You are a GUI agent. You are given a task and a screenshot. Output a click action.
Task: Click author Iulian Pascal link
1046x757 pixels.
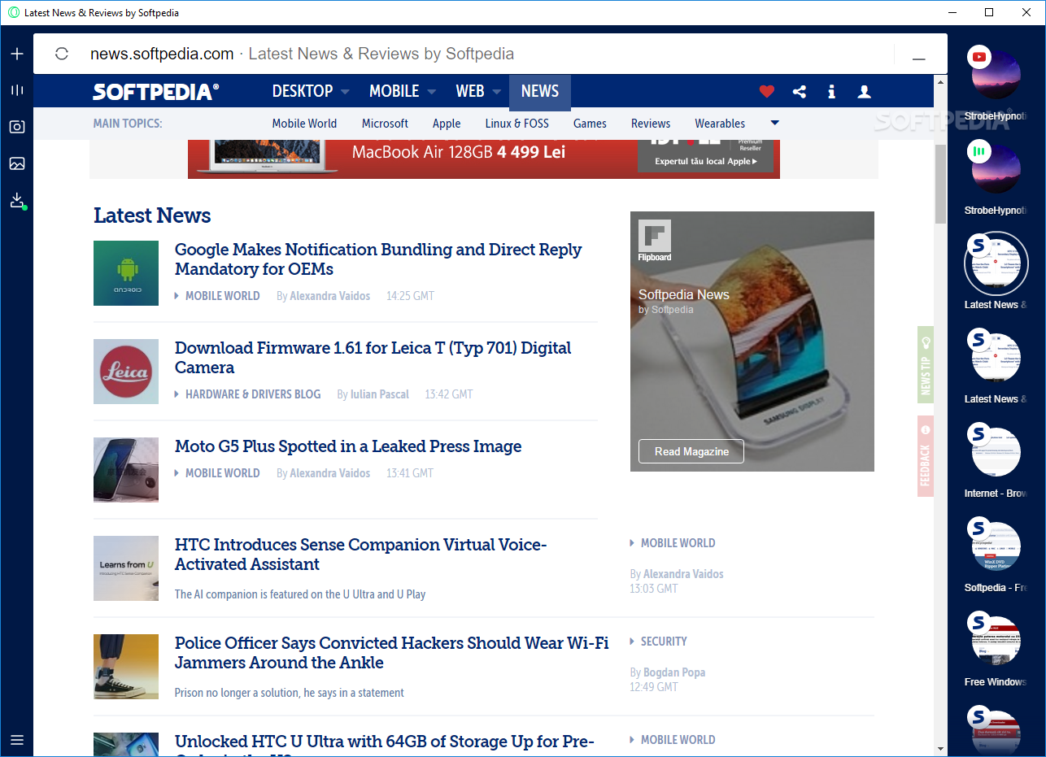[x=379, y=394]
